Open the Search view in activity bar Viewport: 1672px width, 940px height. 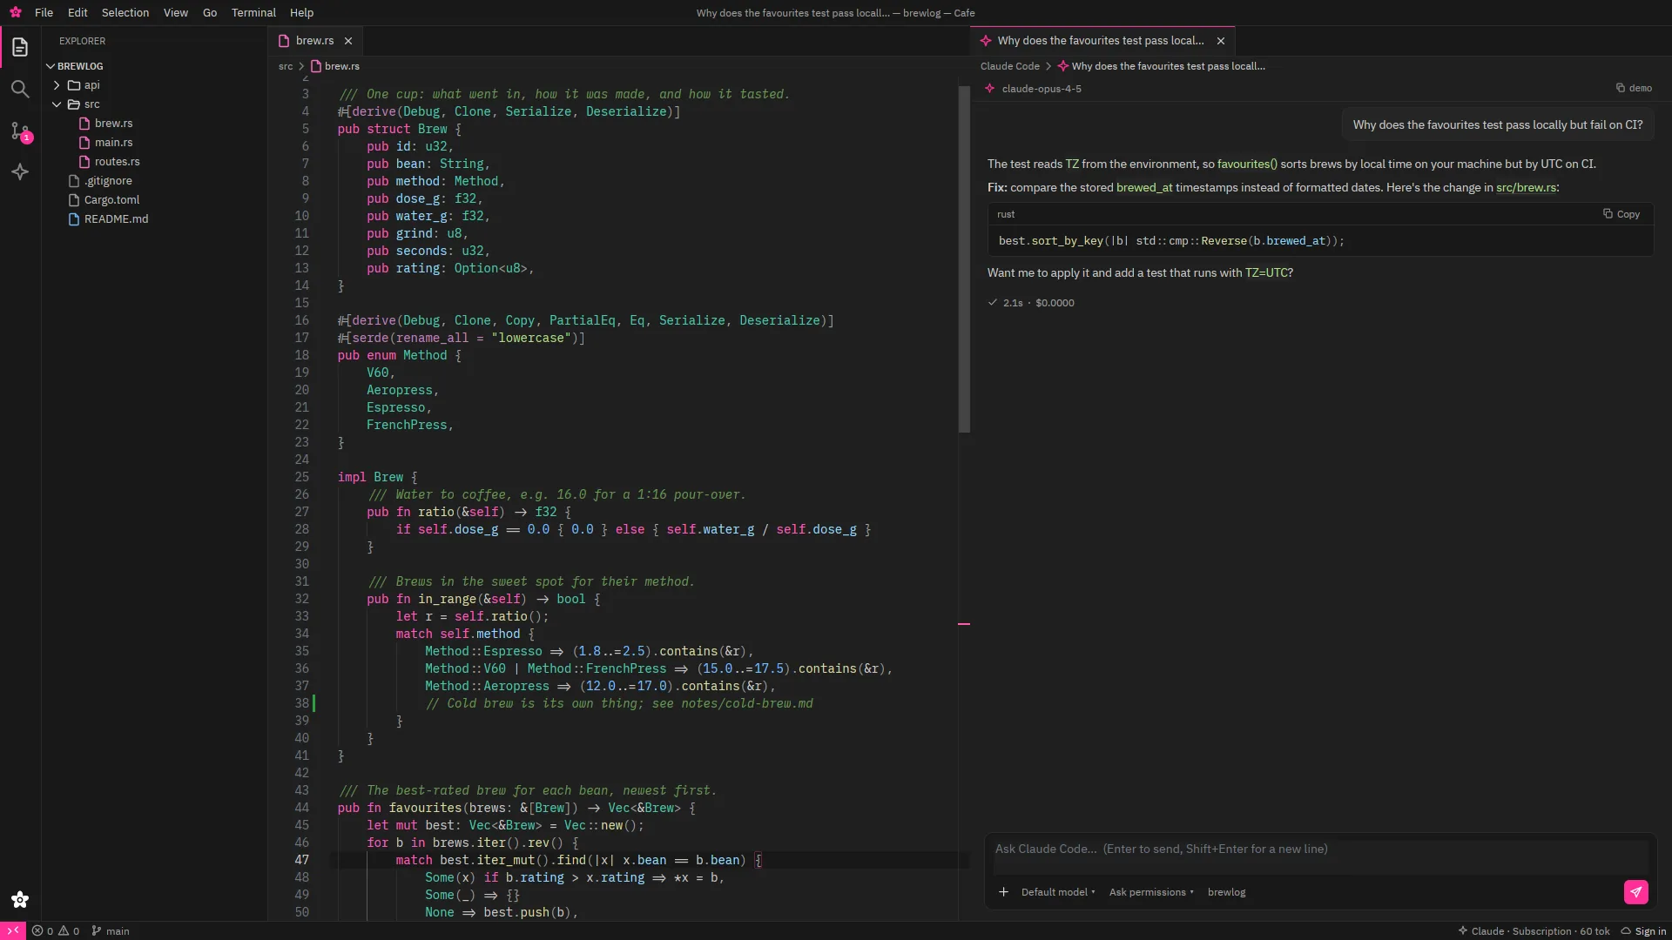click(x=20, y=89)
